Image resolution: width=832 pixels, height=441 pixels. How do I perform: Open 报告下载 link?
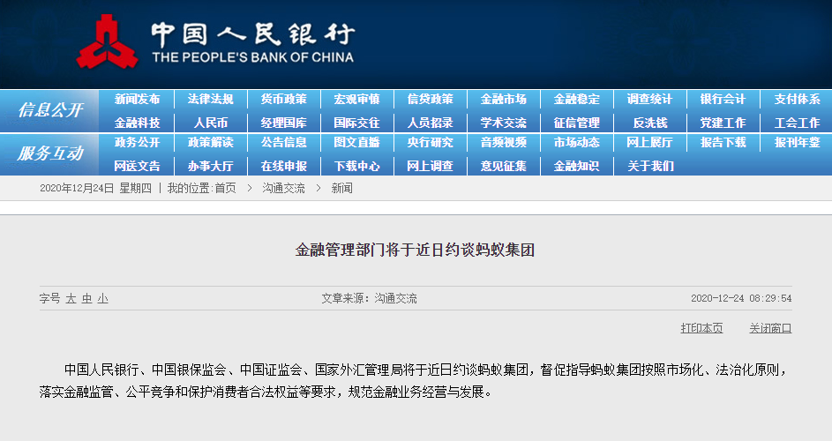[x=723, y=142]
